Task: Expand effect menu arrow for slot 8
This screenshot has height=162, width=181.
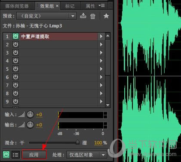Action: 101,93
